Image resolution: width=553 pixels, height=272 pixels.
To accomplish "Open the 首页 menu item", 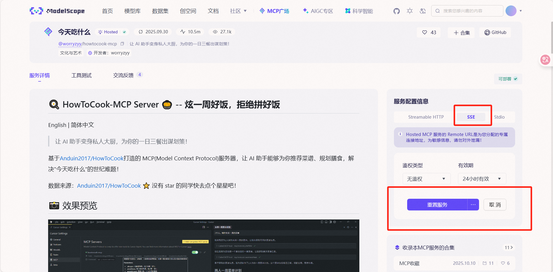I will click(107, 11).
